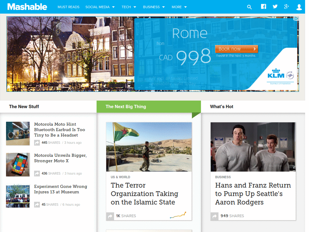Open the flag and soldier article image

pyautogui.click(x=149, y=147)
